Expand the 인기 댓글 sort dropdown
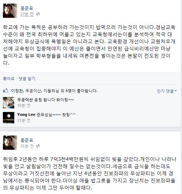The image size is (182, 194). tap(167, 91)
